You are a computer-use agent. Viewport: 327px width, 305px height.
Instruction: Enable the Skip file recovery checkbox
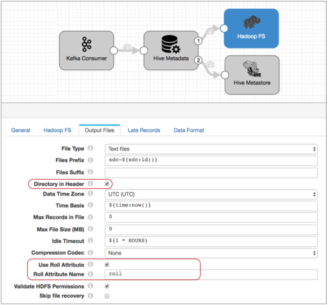pyautogui.click(x=107, y=296)
